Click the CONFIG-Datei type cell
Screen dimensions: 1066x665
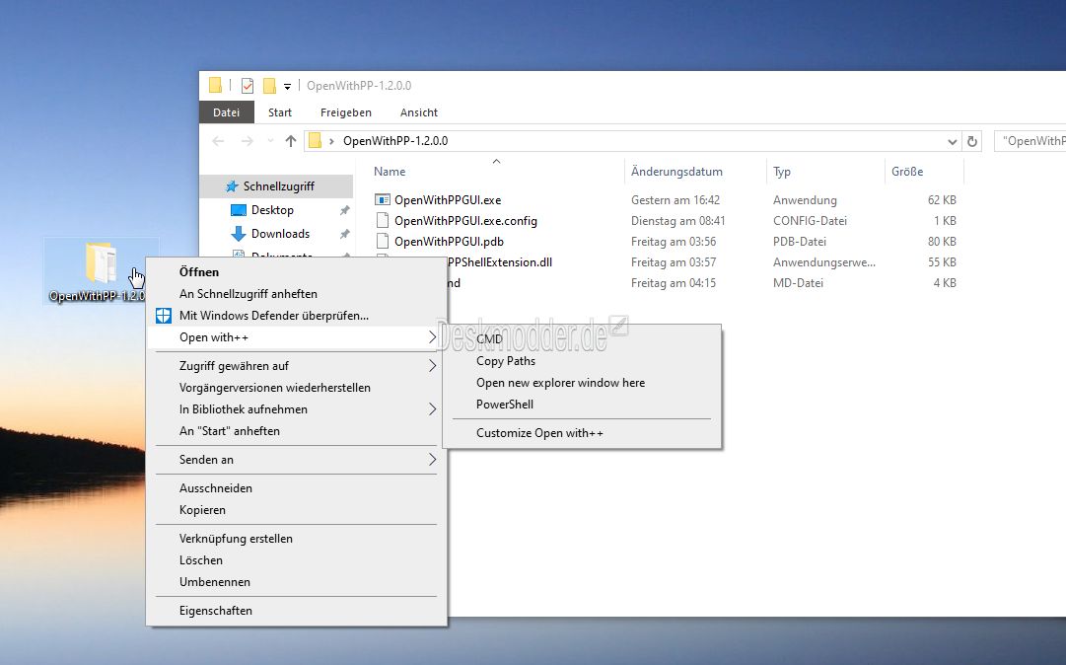pyautogui.click(x=810, y=220)
